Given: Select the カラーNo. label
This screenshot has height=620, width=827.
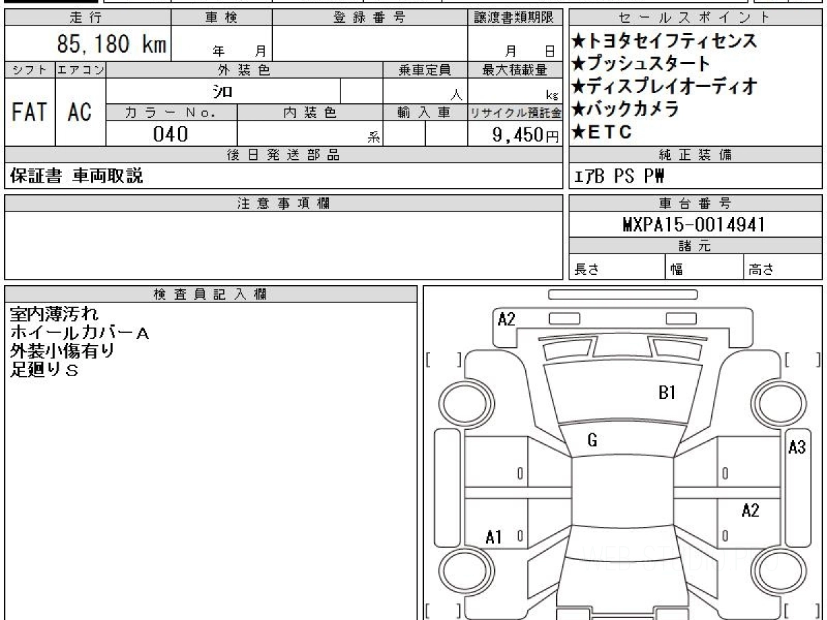Looking at the screenshot, I should [172, 112].
